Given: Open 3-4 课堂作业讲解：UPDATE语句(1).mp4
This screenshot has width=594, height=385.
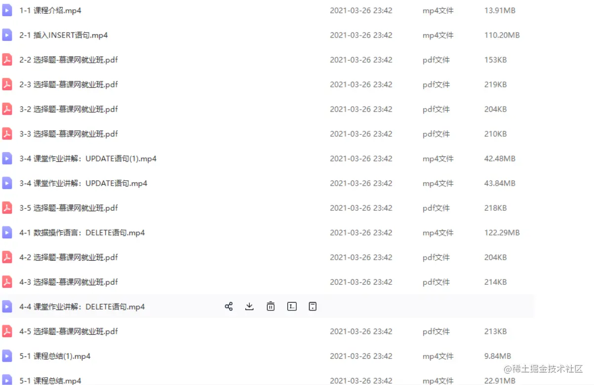Looking at the screenshot, I should (x=88, y=158).
